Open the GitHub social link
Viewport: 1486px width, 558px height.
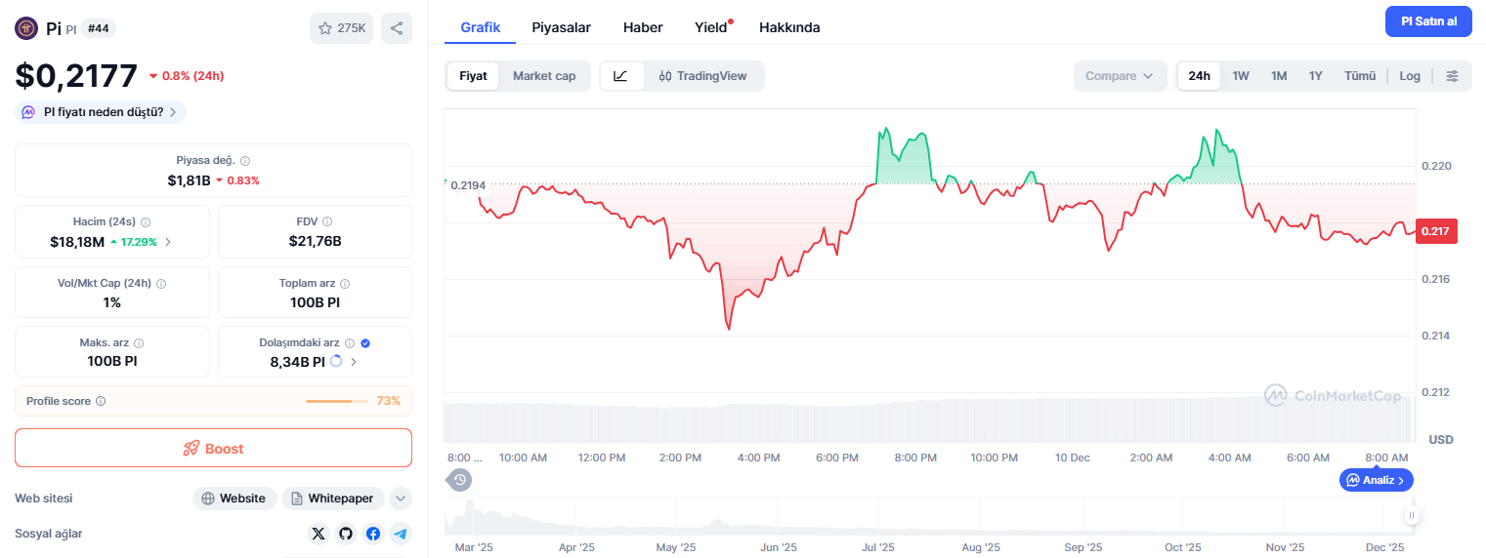click(345, 534)
